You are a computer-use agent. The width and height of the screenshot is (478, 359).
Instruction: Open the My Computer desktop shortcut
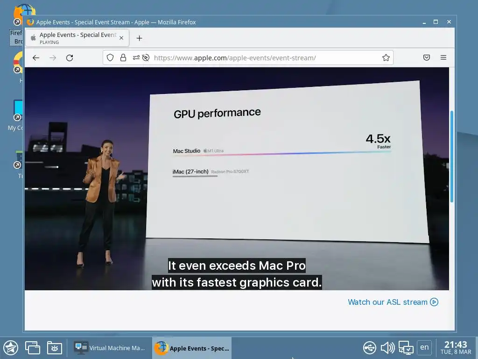click(16, 115)
